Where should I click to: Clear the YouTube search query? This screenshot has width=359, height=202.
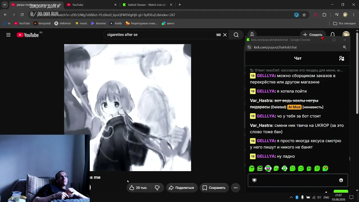click(225, 35)
